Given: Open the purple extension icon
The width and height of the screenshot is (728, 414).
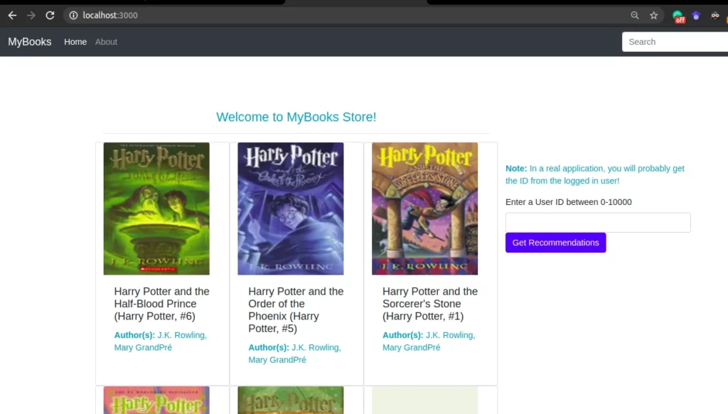Looking at the screenshot, I should click(x=696, y=16).
